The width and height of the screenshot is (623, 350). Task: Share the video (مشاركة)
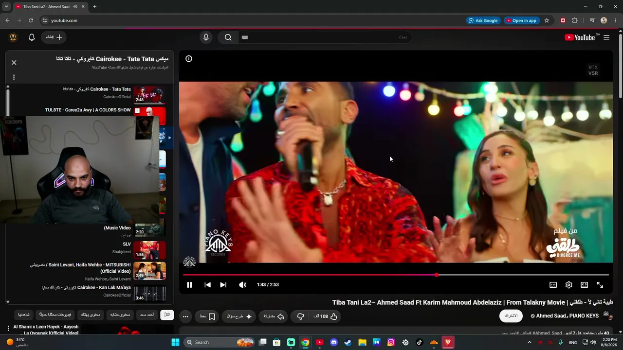(274, 316)
